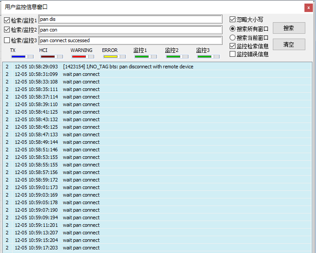Viewport: 316px width, 253px height.
Task: Click the blue TX color swatch
Action: (18, 57)
